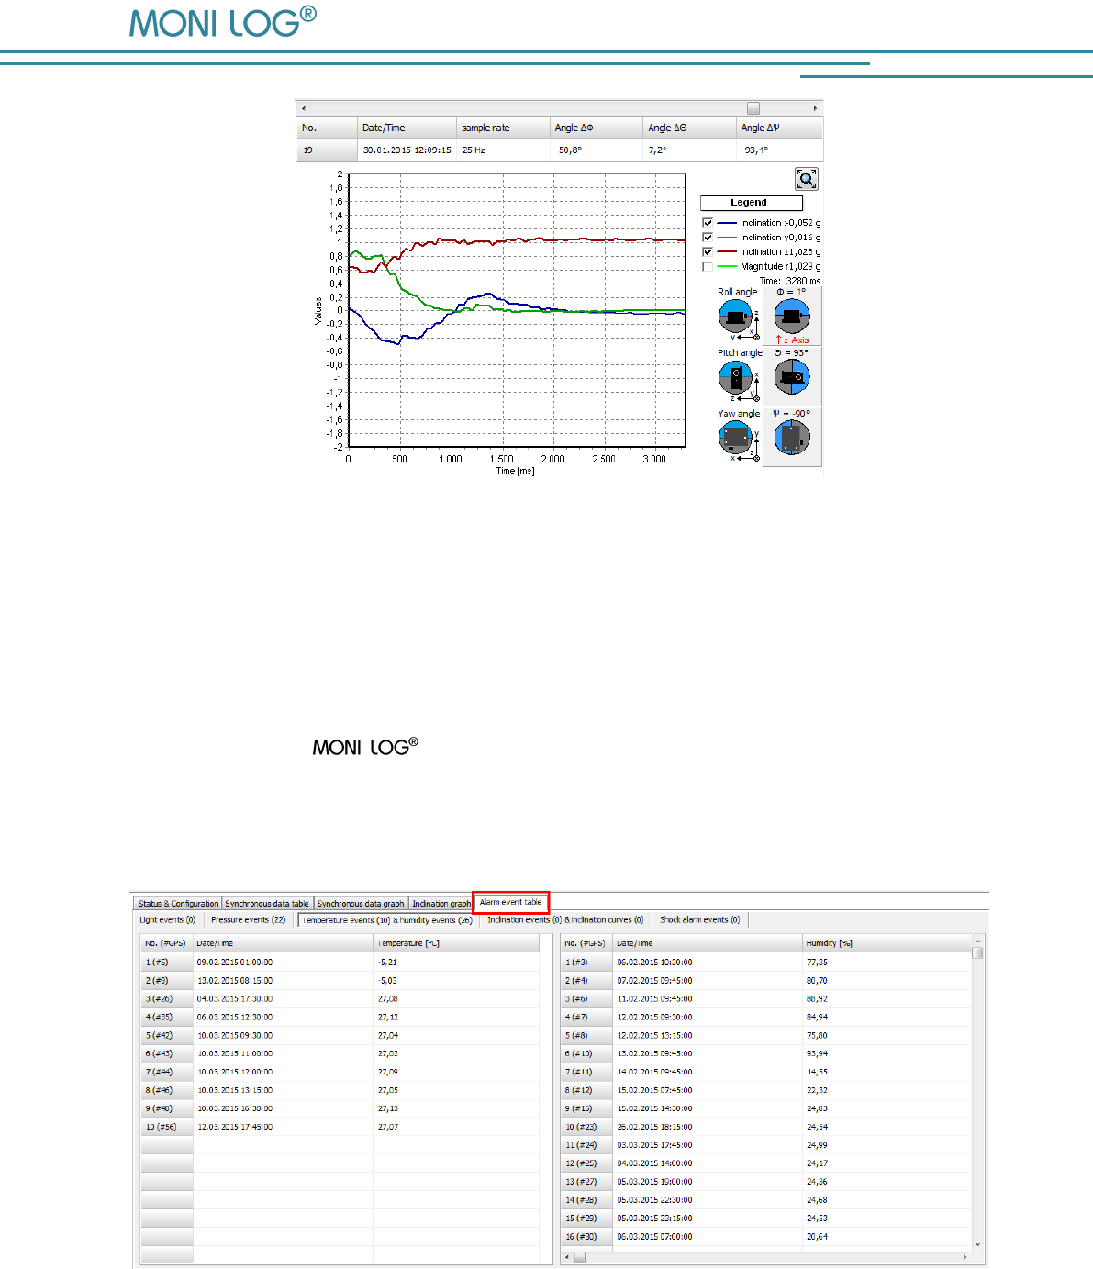The image size is (1093, 1269).
Task: Click the Angle ΔΨ column header
Action: 779,128
